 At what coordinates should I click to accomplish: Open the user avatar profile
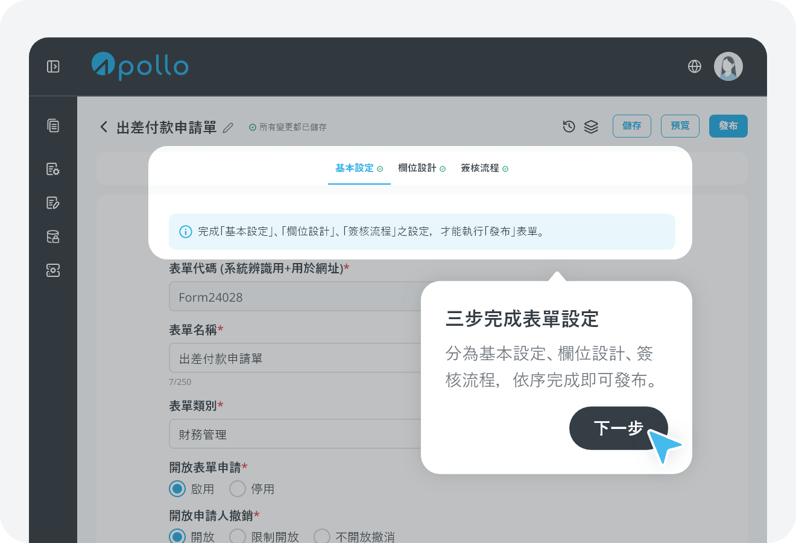[x=728, y=66]
